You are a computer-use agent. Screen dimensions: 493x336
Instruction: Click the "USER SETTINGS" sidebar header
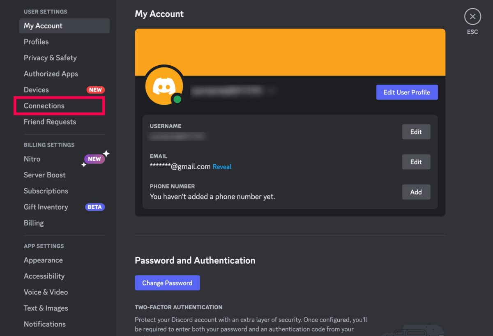[x=45, y=12]
